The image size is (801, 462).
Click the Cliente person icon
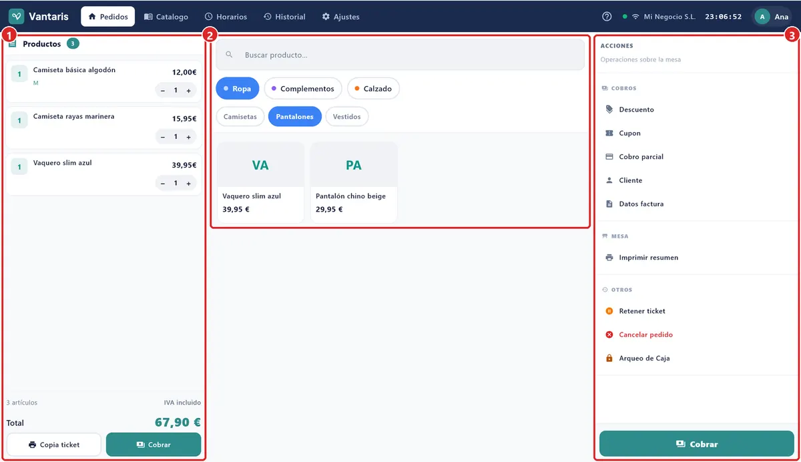(609, 180)
